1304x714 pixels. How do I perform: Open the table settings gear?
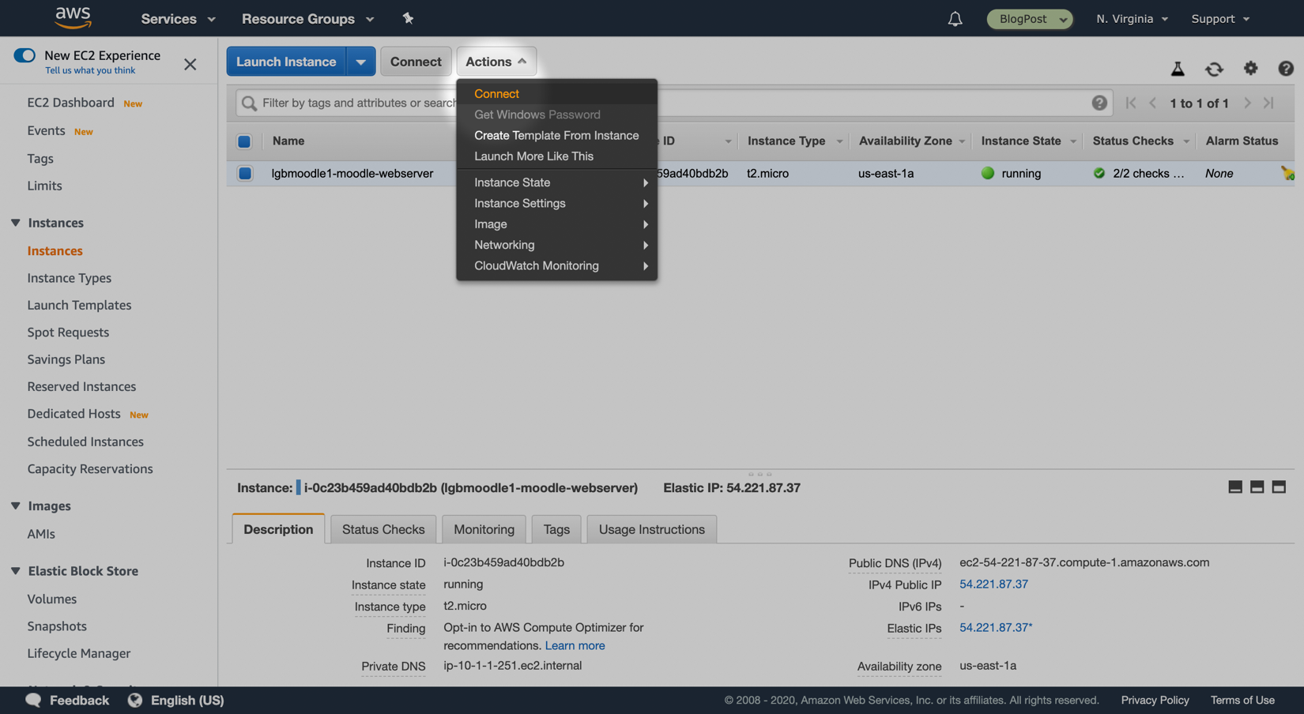click(x=1250, y=69)
